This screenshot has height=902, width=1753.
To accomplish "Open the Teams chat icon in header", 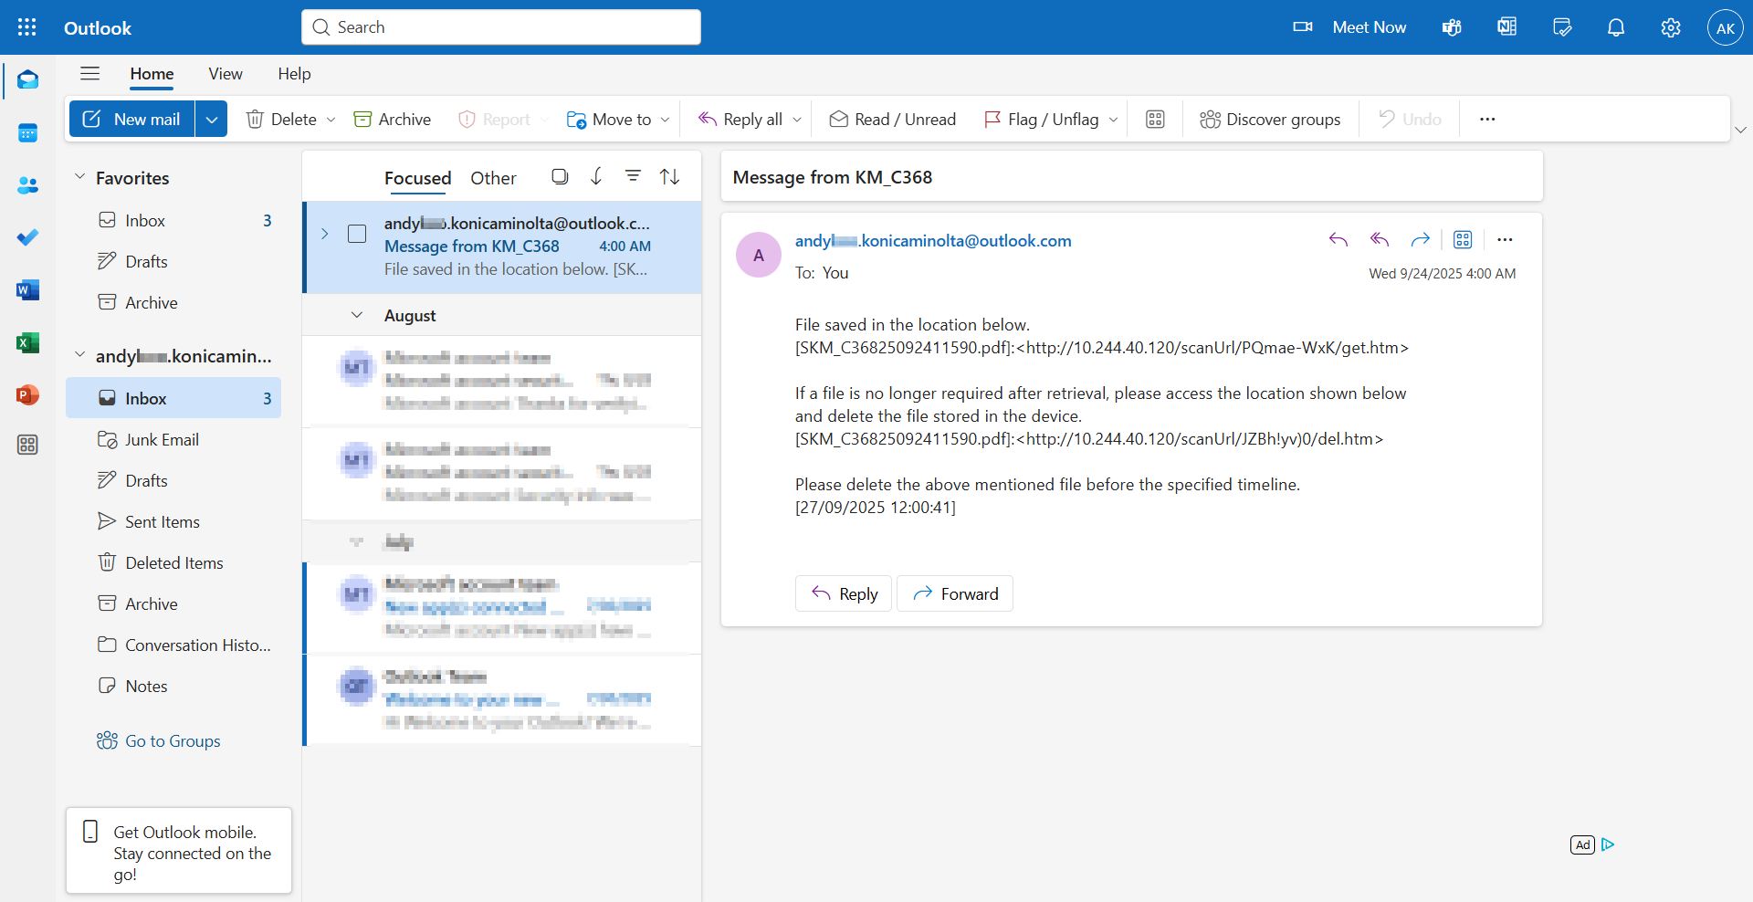I will coord(1452,27).
